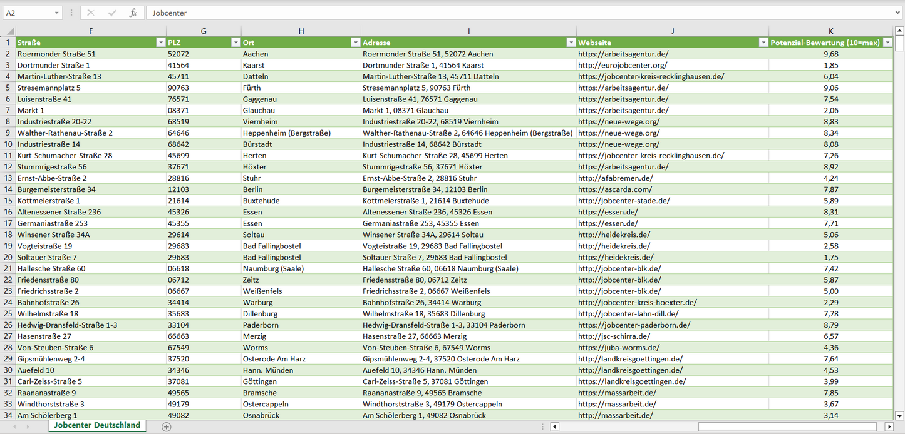The image size is (905, 434).
Task: Open the Potenzial-Bewertung filter dropdown
Action: click(887, 43)
